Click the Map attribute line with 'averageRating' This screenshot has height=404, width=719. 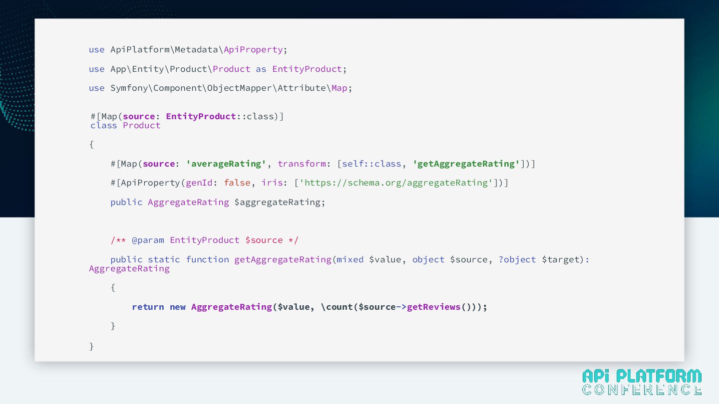[323, 164]
